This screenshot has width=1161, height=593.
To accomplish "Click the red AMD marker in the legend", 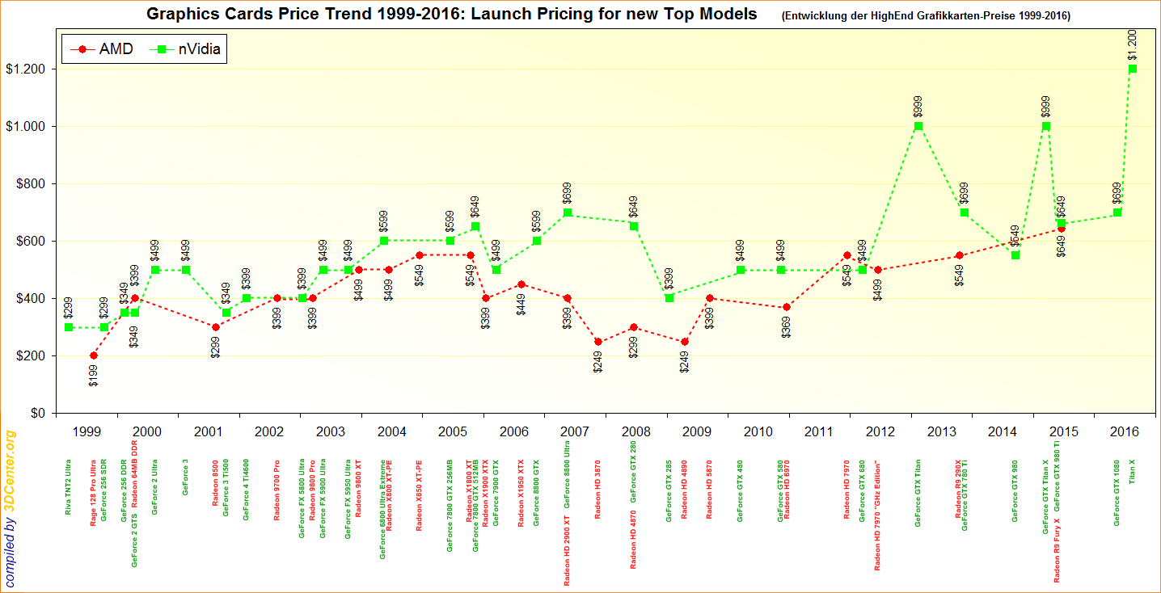I will point(82,49).
